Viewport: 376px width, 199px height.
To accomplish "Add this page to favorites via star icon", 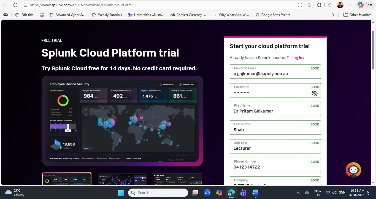I will [309, 5].
